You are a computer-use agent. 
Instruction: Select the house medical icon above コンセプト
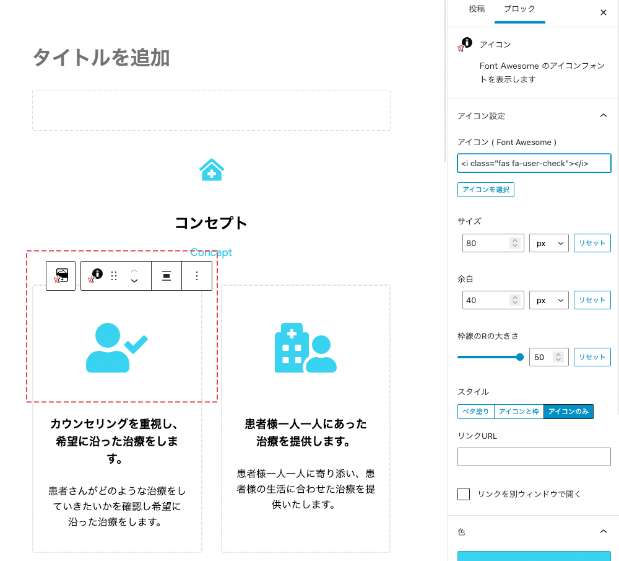[x=211, y=169]
